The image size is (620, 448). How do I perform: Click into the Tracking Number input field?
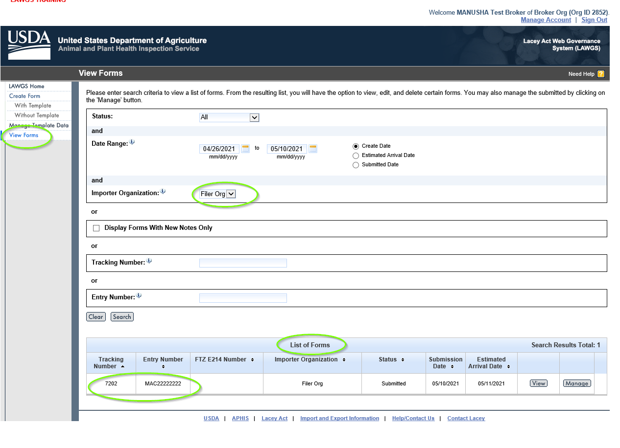243,263
